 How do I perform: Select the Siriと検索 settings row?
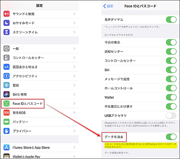click(40, 94)
